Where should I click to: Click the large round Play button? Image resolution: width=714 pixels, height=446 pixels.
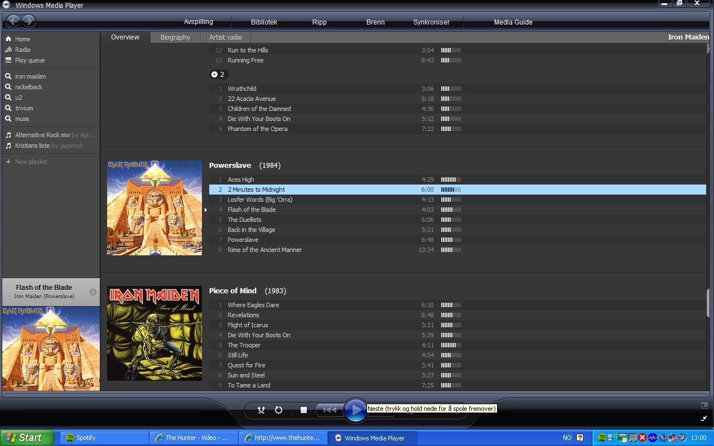coord(355,410)
